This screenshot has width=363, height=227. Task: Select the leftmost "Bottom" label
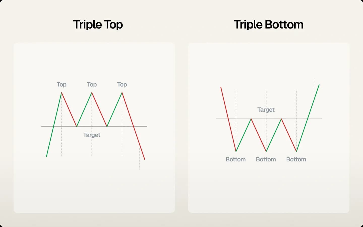[236, 159]
